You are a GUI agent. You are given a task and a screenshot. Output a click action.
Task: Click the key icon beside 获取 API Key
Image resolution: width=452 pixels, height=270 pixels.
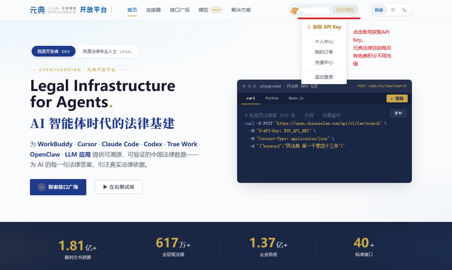(x=309, y=27)
